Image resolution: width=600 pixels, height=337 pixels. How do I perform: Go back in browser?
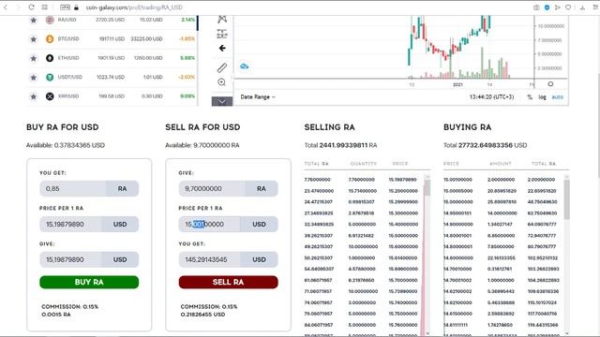[6, 7]
